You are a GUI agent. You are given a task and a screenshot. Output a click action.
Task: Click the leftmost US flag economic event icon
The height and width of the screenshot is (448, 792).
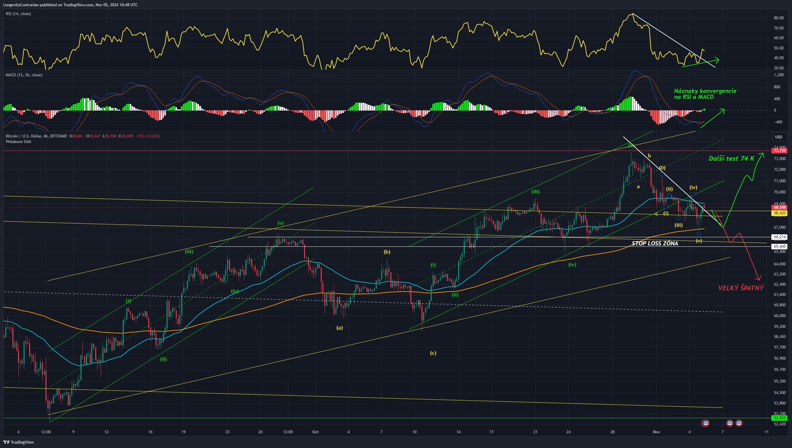(x=706, y=423)
